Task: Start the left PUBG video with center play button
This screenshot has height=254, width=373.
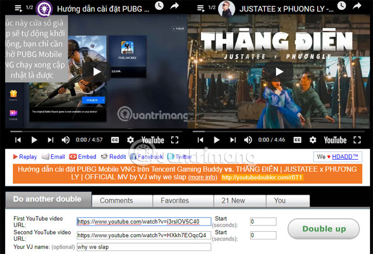Action: coord(97,72)
